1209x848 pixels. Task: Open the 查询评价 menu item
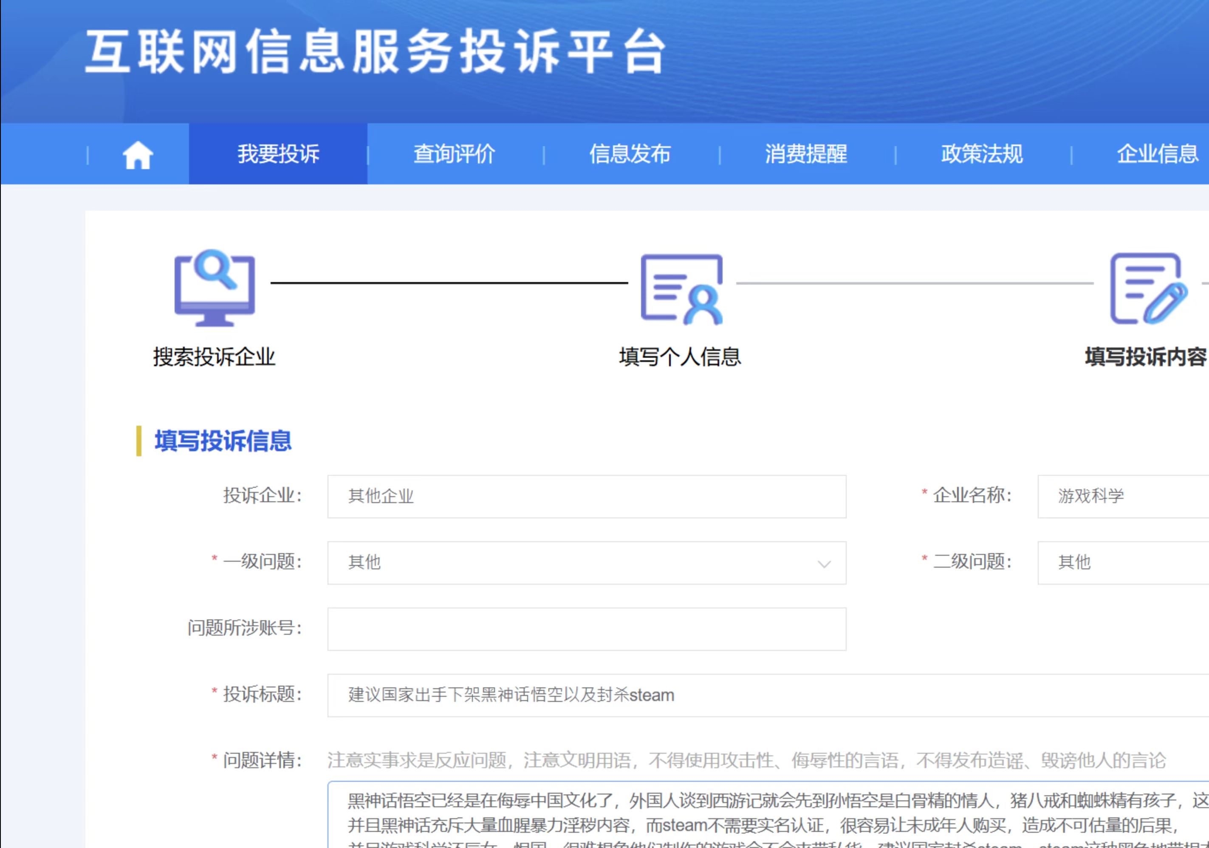coord(454,154)
